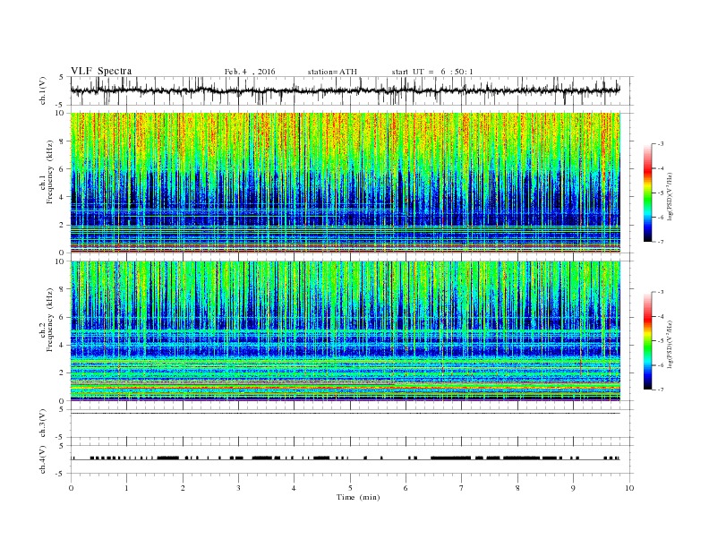The image size is (709, 548).
Task: Click the time axis tick label "9"
Action: coord(573,488)
